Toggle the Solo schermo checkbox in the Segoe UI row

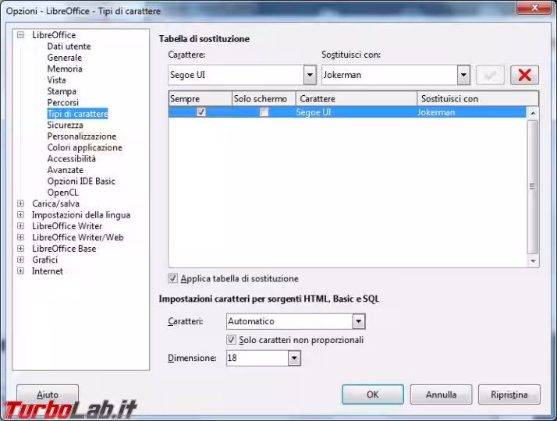click(264, 112)
